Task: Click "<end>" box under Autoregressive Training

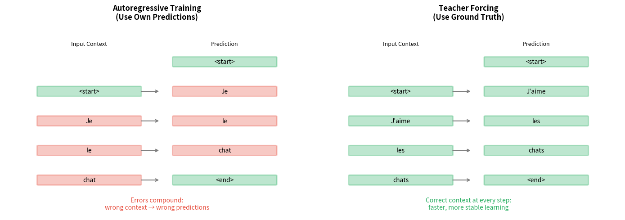Action: 225,180
